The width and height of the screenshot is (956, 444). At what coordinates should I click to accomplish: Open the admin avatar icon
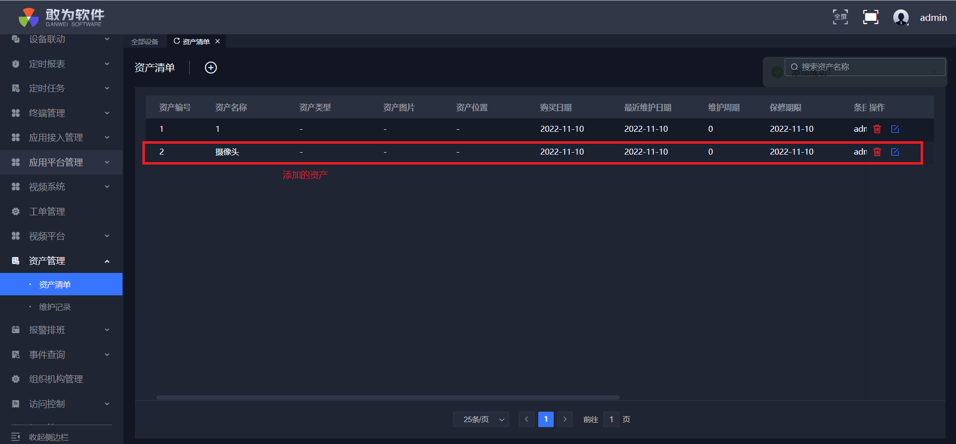click(x=901, y=17)
